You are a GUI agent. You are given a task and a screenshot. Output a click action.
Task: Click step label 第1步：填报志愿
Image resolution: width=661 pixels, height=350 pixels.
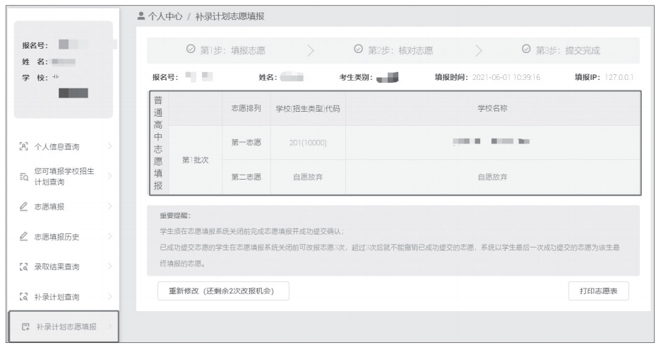point(233,50)
